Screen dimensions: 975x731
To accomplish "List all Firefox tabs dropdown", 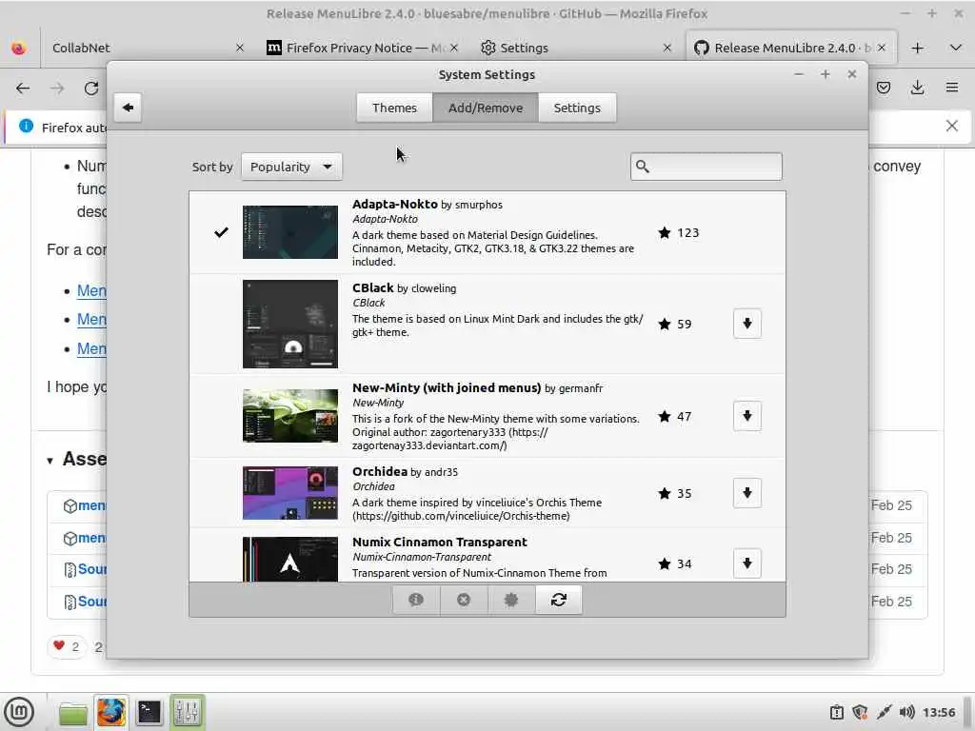I will (956, 48).
